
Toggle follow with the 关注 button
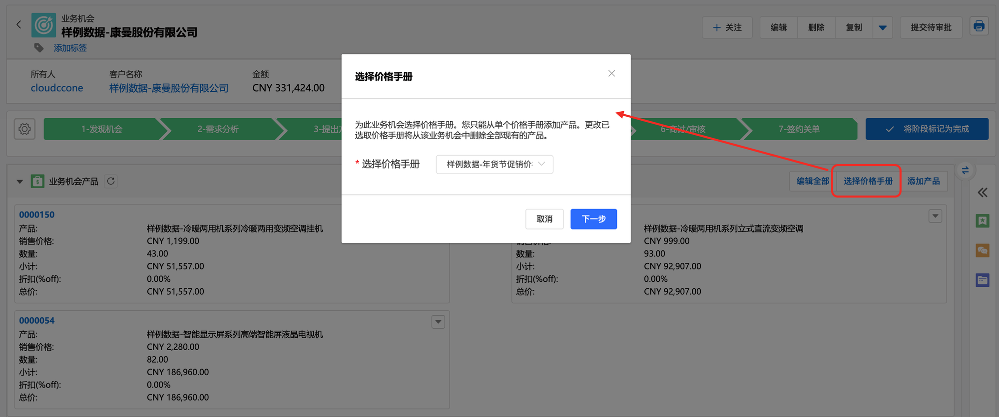click(727, 27)
